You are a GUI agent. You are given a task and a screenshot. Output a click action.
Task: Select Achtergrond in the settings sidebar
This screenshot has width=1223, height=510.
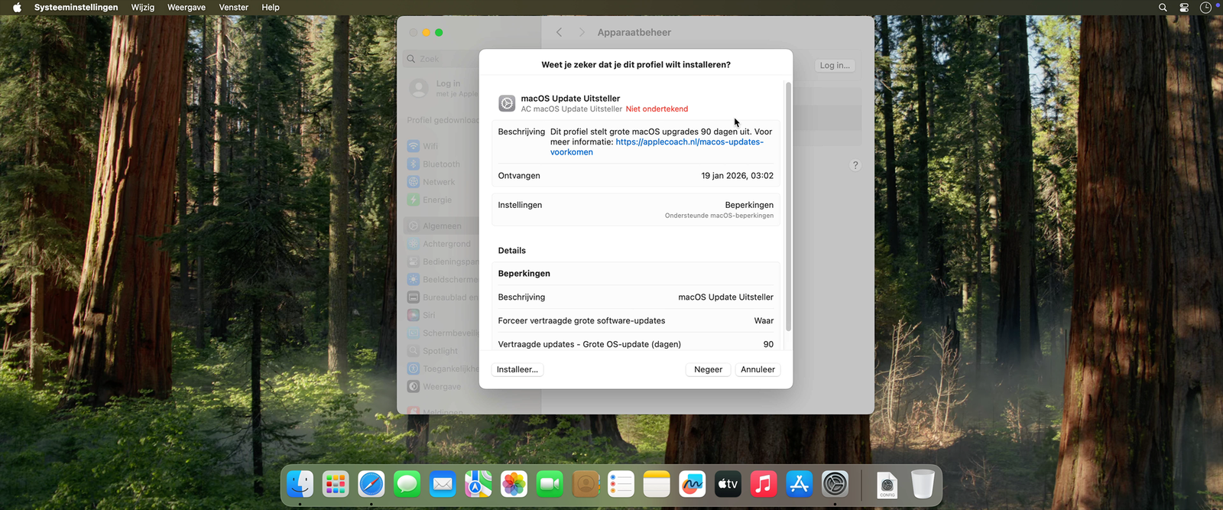coord(442,244)
